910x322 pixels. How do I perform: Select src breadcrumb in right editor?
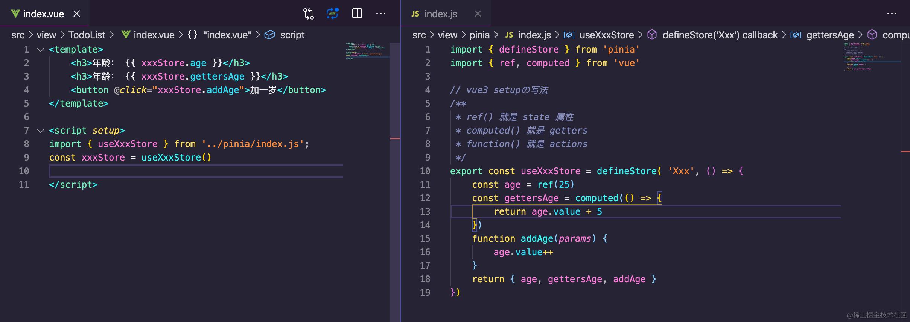419,35
